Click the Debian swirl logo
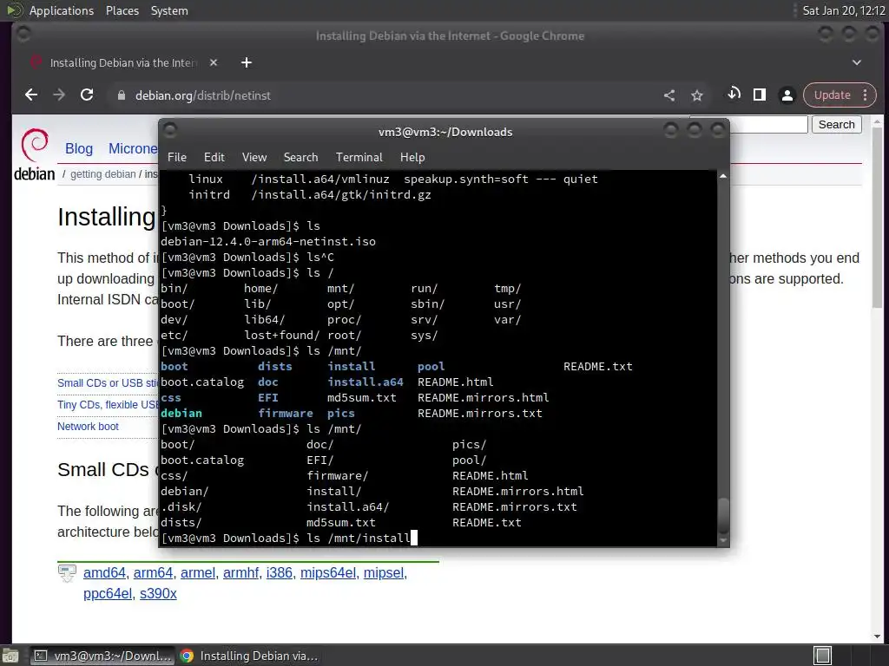 (x=35, y=145)
